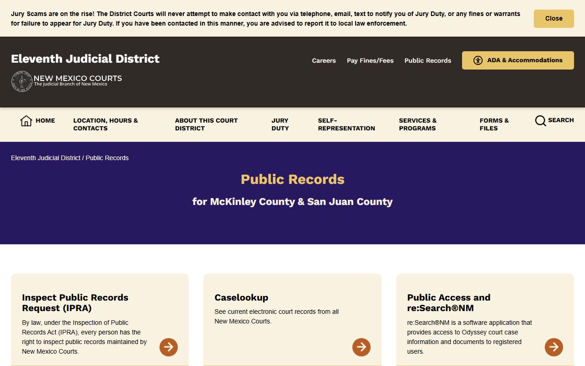The width and height of the screenshot is (585, 366).
Task: Click the Search magnifying glass icon
Action: coord(540,121)
